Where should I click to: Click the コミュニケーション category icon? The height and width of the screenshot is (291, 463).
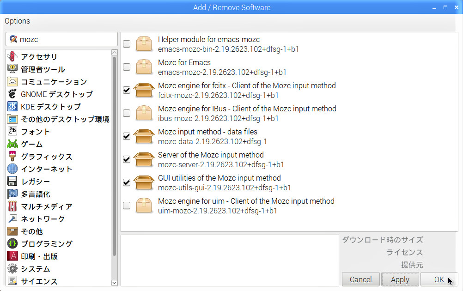12,81
